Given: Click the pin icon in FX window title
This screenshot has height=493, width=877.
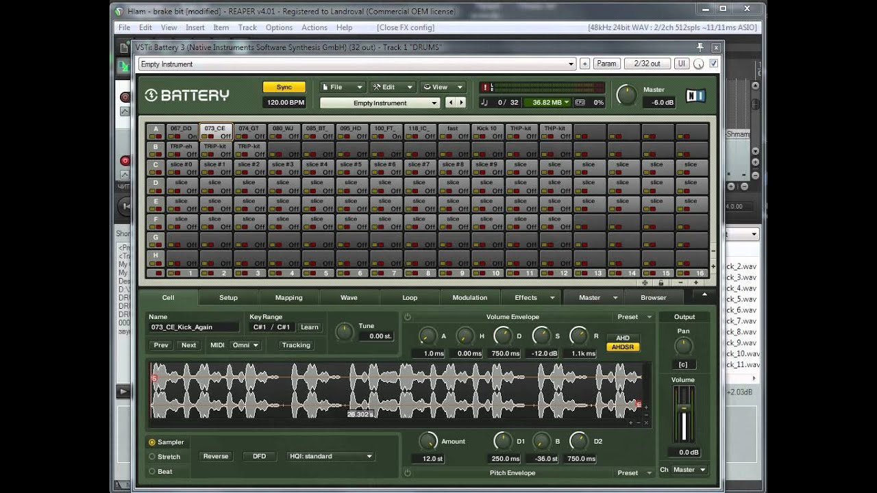Looking at the screenshot, I should pyautogui.click(x=700, y=47).
